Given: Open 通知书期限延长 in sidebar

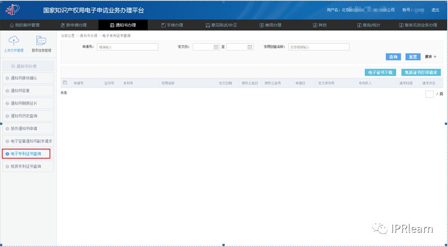Looking at the screenshot, I should [x=28, y=103].
